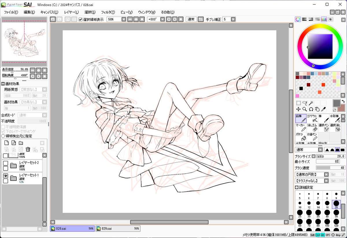Pick the rotate view tool

[x=311, y=109]
